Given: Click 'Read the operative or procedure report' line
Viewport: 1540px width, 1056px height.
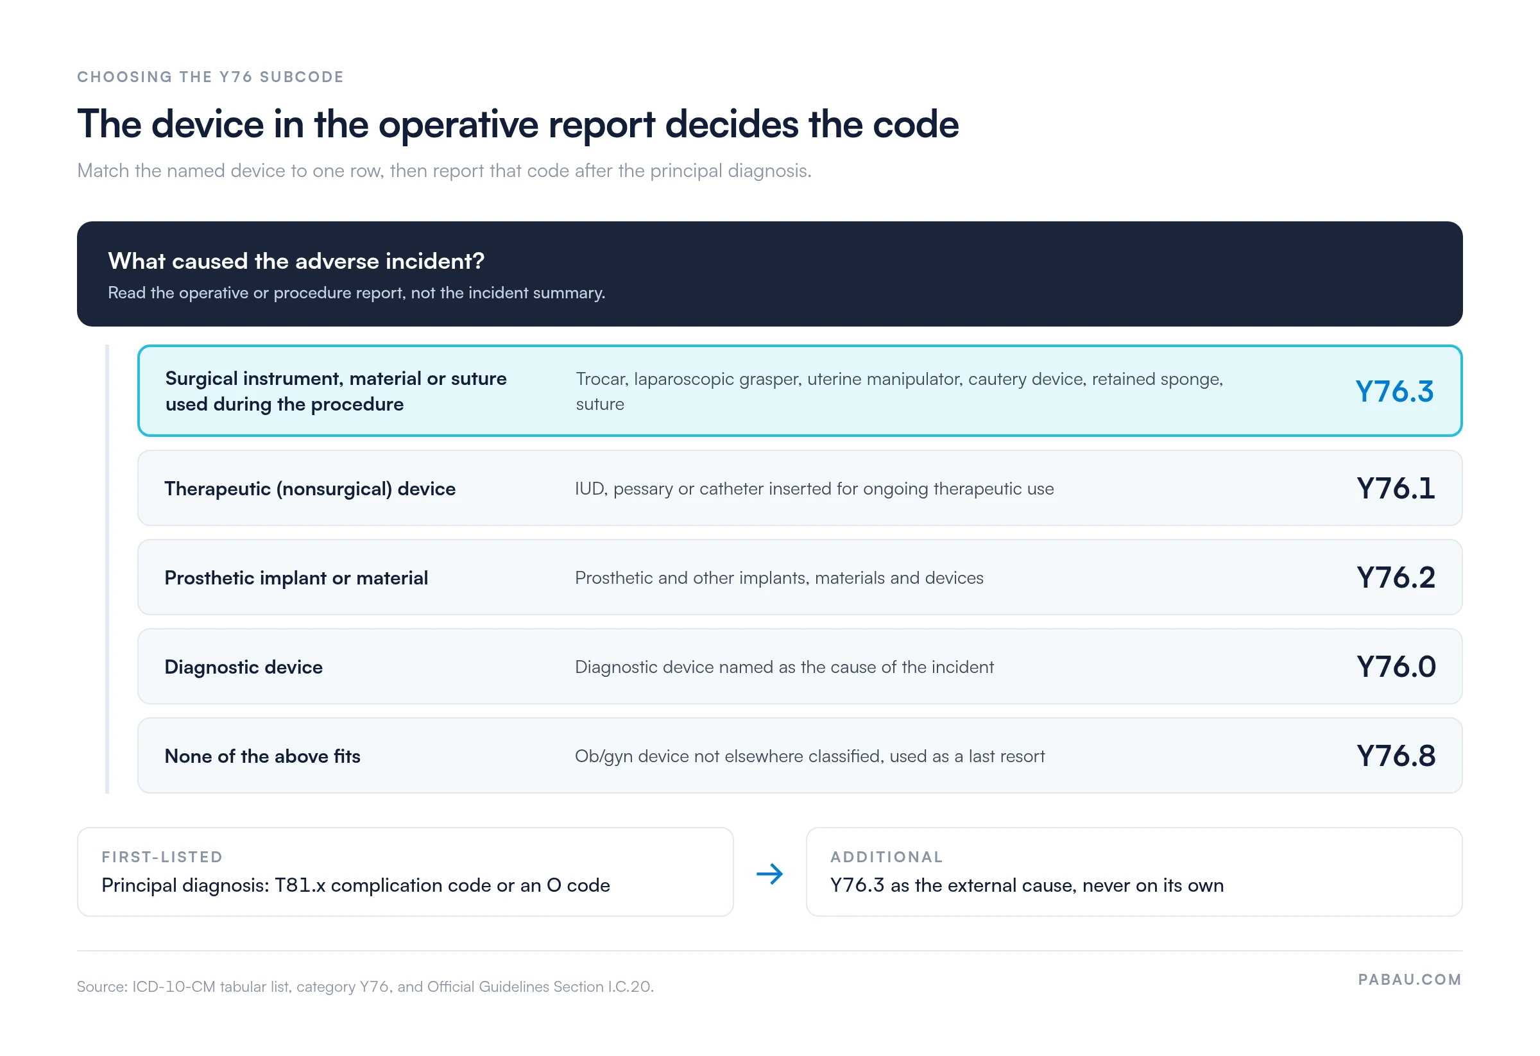Looking at the screenshot, I should tap(357, 293).
